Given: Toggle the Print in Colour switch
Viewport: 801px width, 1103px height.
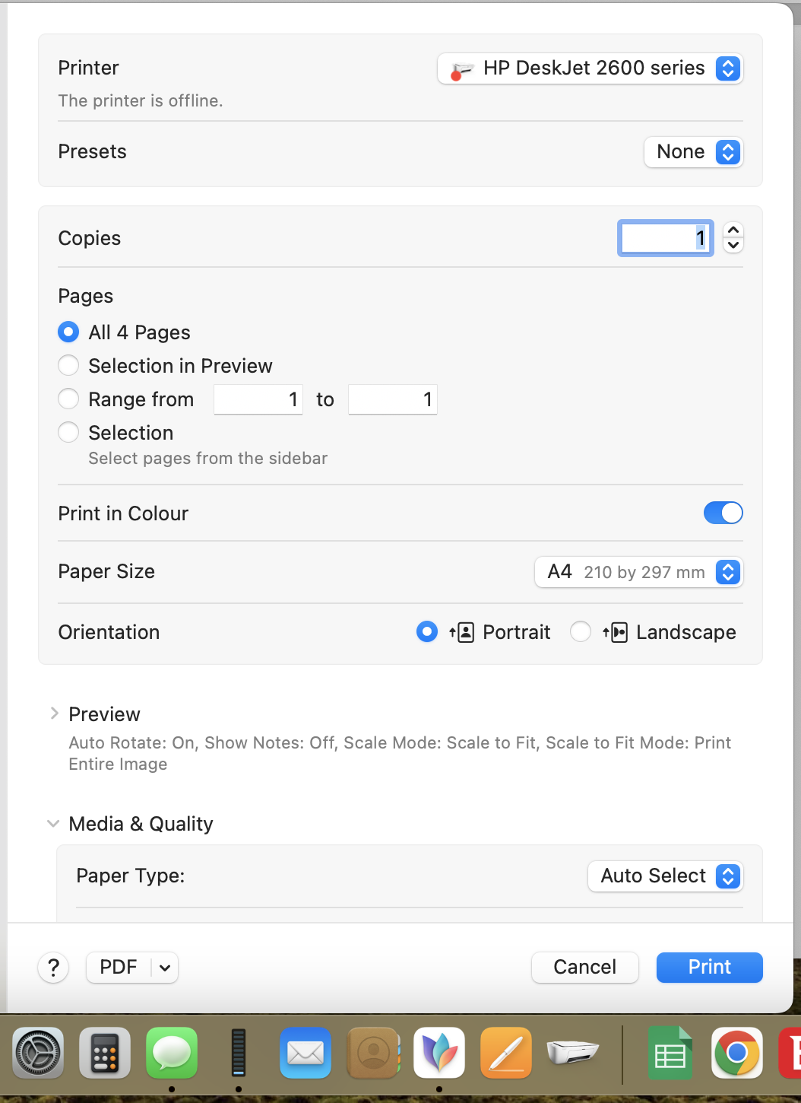Looking at the screenshot, I should [x=723, y=513].
